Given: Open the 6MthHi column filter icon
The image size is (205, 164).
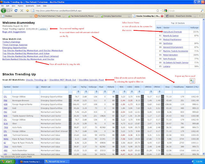Looking at the screenshot, I should pyautogui.click(x=151, y=92).
